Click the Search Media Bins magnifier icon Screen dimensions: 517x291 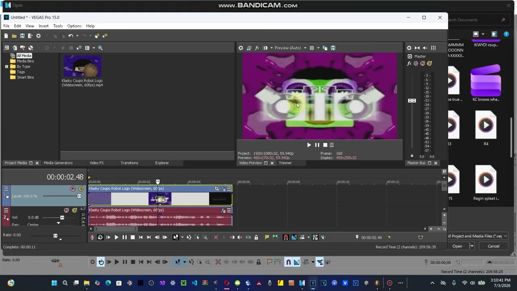[100, 48]
